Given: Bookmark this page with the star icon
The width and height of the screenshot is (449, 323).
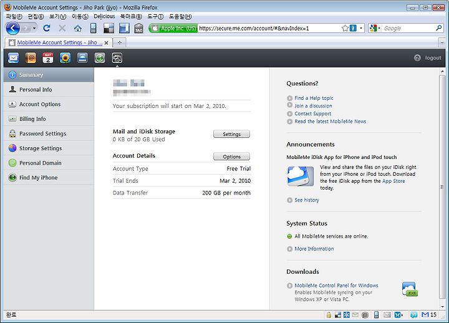Looking at the screenshot, I should tap(345, 28).
